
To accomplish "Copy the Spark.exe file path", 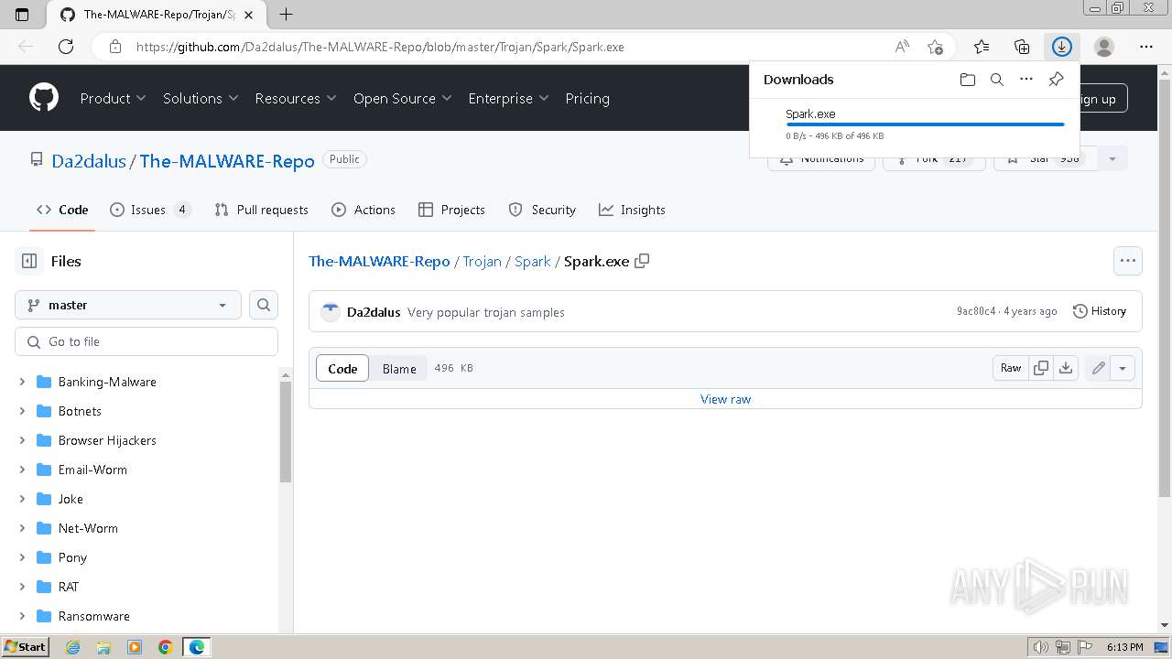I will (x=642, y=261).
